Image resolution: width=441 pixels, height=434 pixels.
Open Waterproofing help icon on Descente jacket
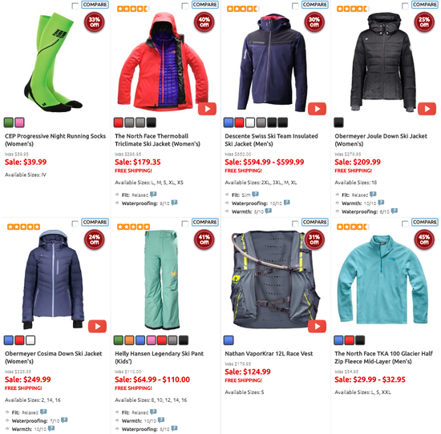coord(287,203)
